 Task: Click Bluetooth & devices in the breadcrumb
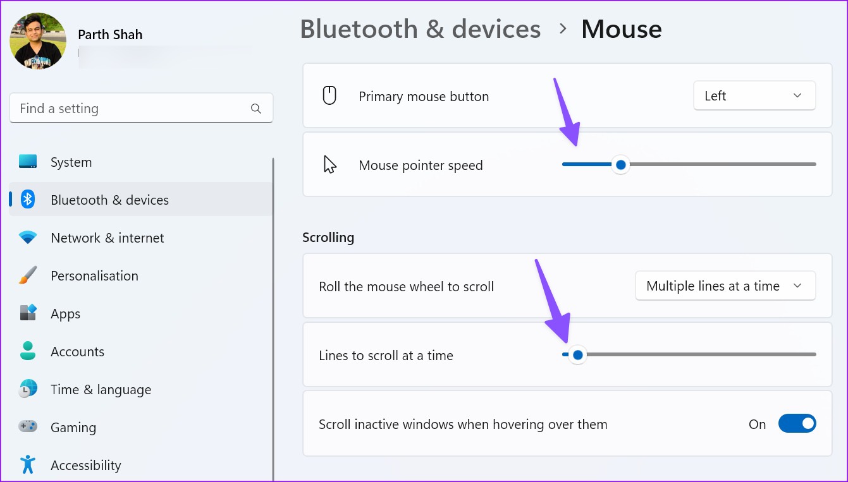coord(421,28)
